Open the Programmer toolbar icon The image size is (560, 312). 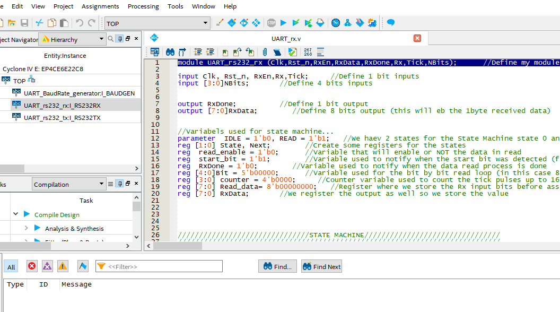(x=360, y=23)
